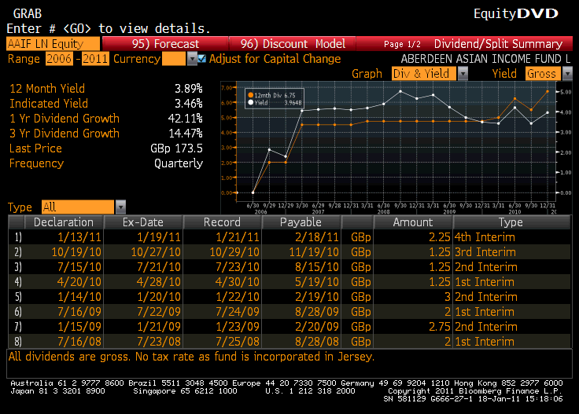
Task: Click the Payable column header
Action: 302,222
